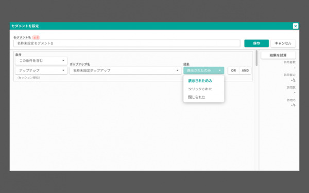Click the arrow of 名称未設定ポップアップ dropdown

pos(177,70)
